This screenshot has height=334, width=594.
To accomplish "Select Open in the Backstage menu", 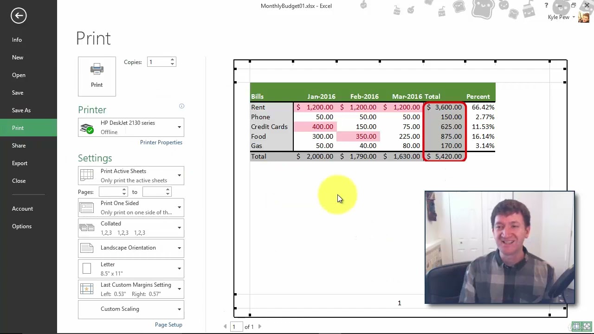I will 28,75.
